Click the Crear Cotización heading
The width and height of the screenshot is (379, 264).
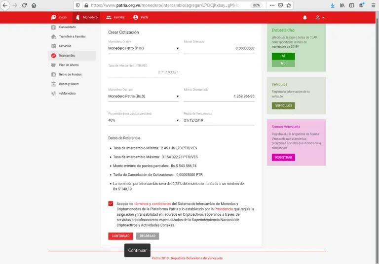pos(123,33)
